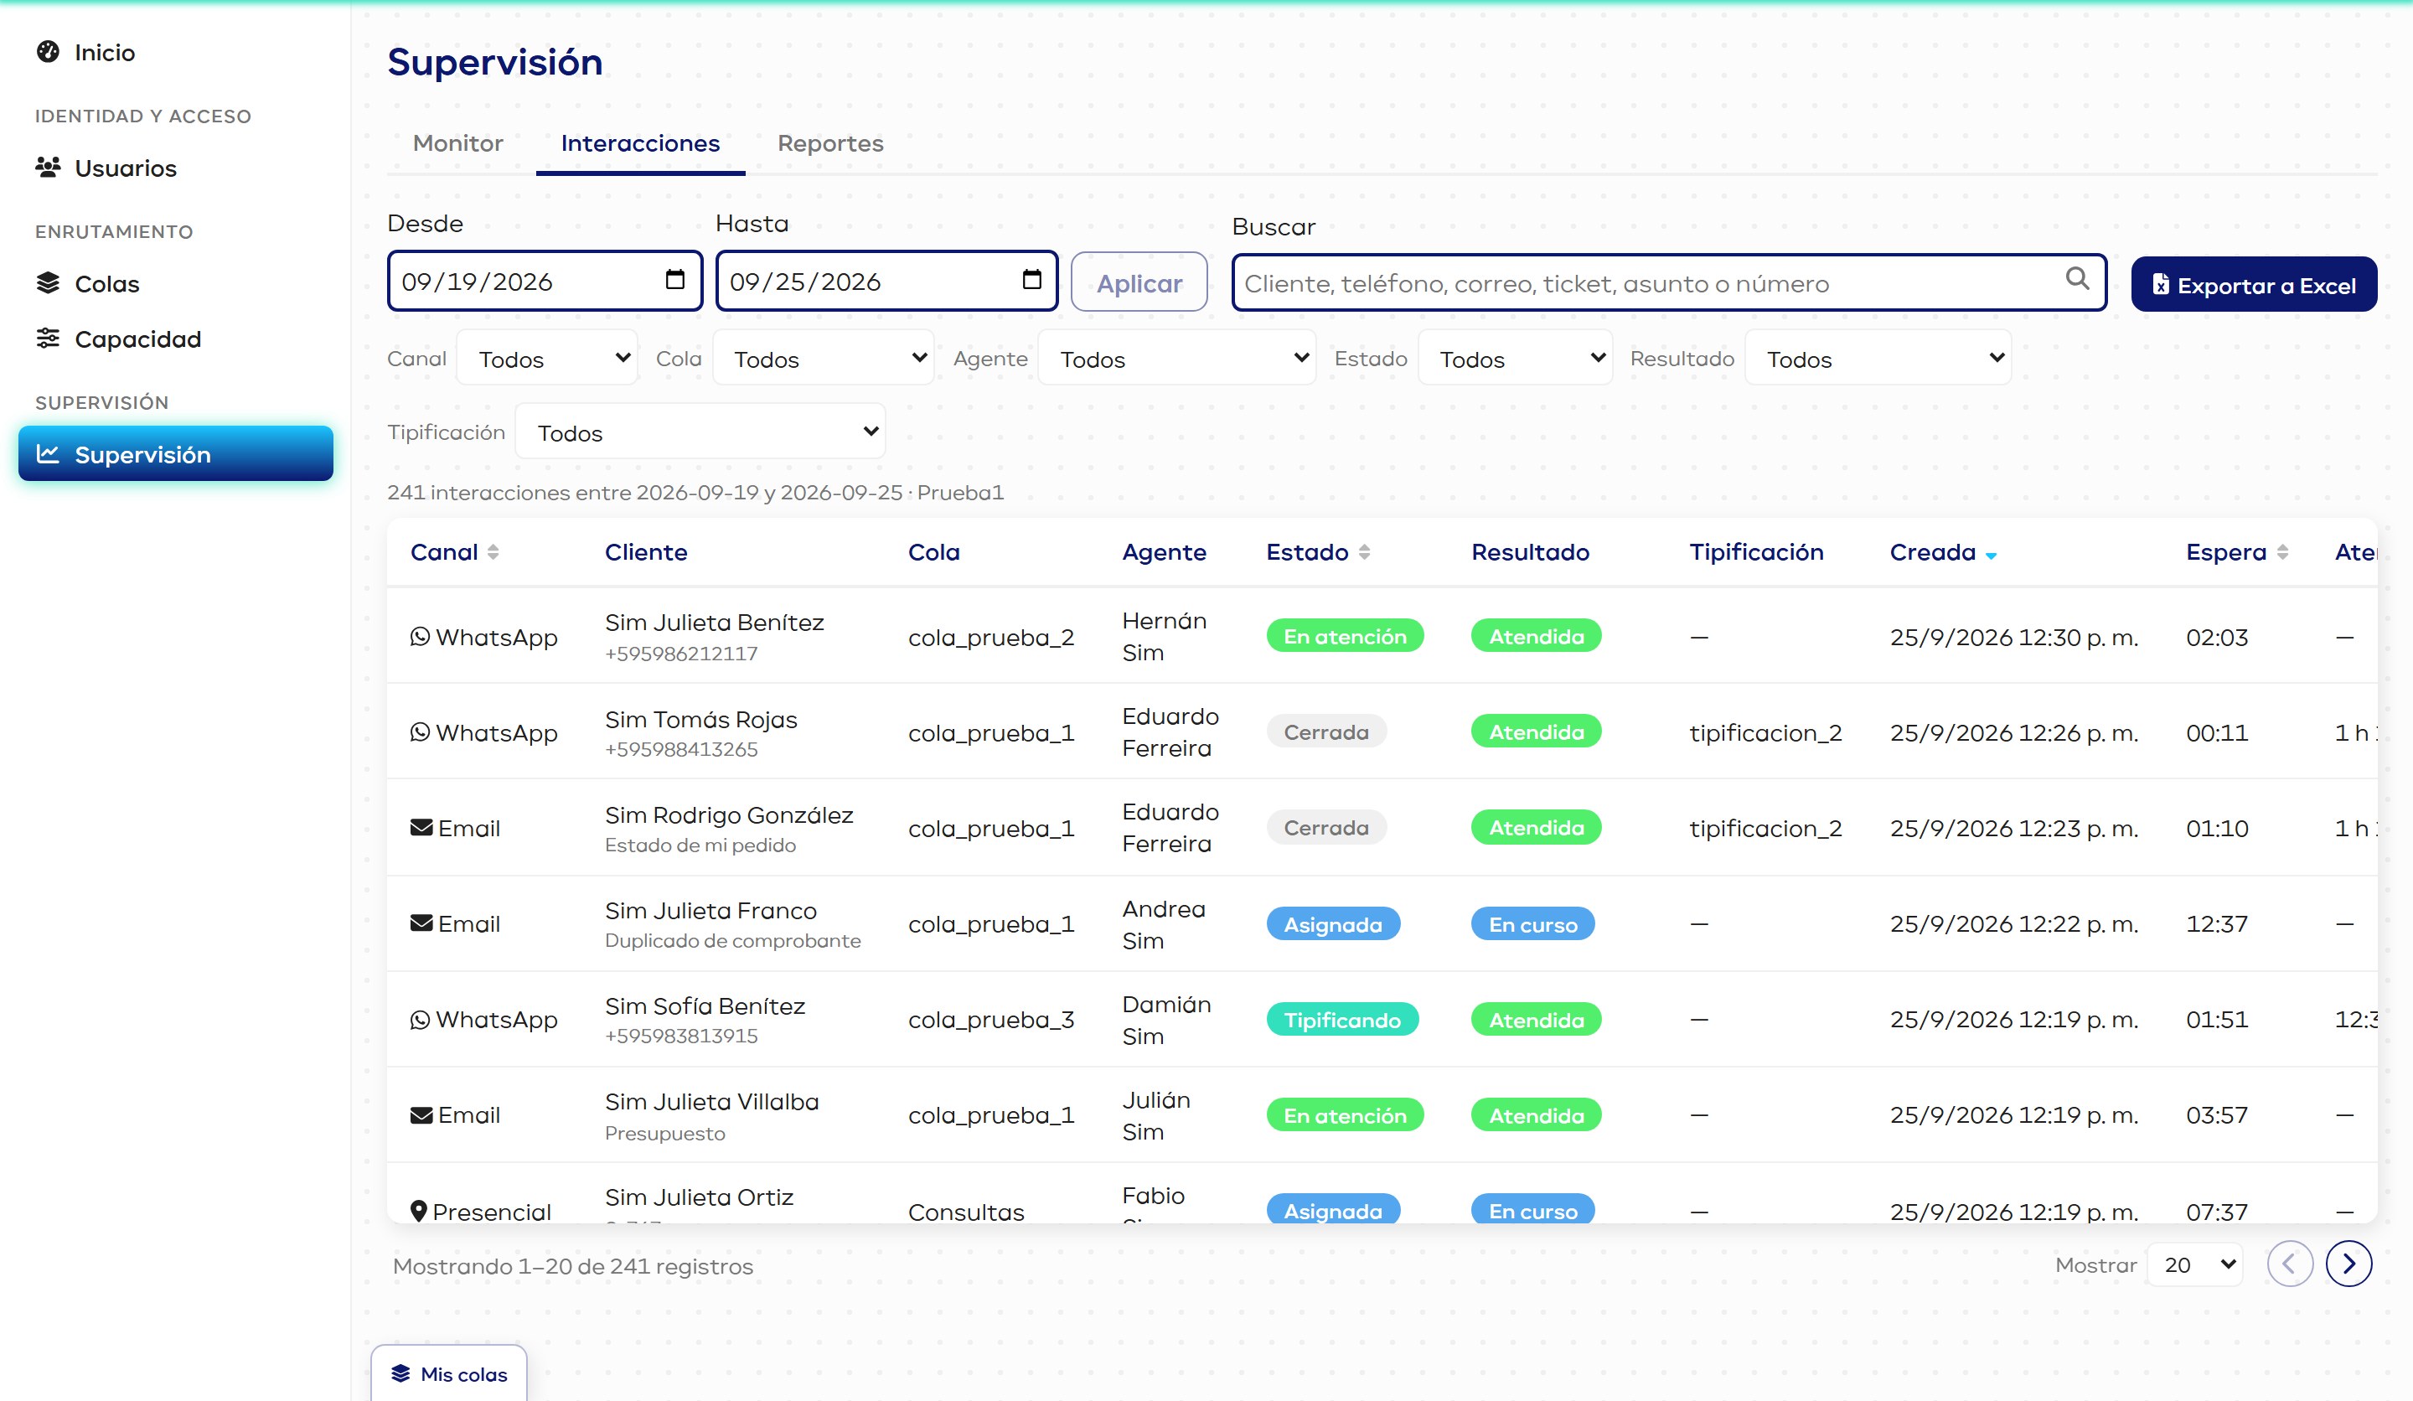The height and width of the screenshot is (1401, 2413).
Task: Click 25/9/2026 12:30 p. m. timestamp
Action: point(2013,637)
